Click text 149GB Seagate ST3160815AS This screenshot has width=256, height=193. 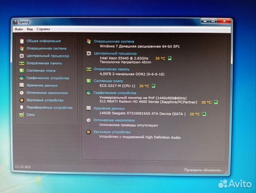coord(125,113)
